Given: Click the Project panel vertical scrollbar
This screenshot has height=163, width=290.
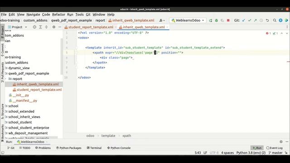Looking at the screenshot, I should 62,56.
